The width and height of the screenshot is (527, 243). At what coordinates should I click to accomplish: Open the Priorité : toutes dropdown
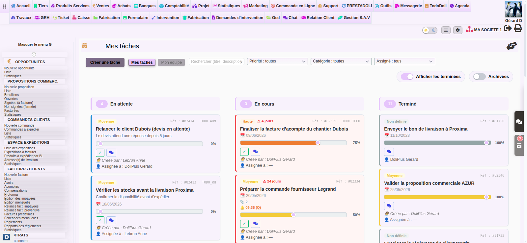[x=277, y=61]
